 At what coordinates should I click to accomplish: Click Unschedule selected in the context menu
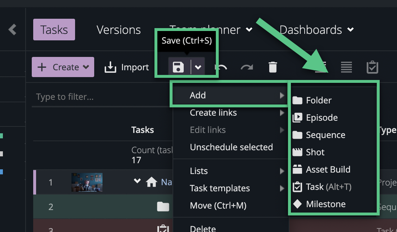(231, 147)
